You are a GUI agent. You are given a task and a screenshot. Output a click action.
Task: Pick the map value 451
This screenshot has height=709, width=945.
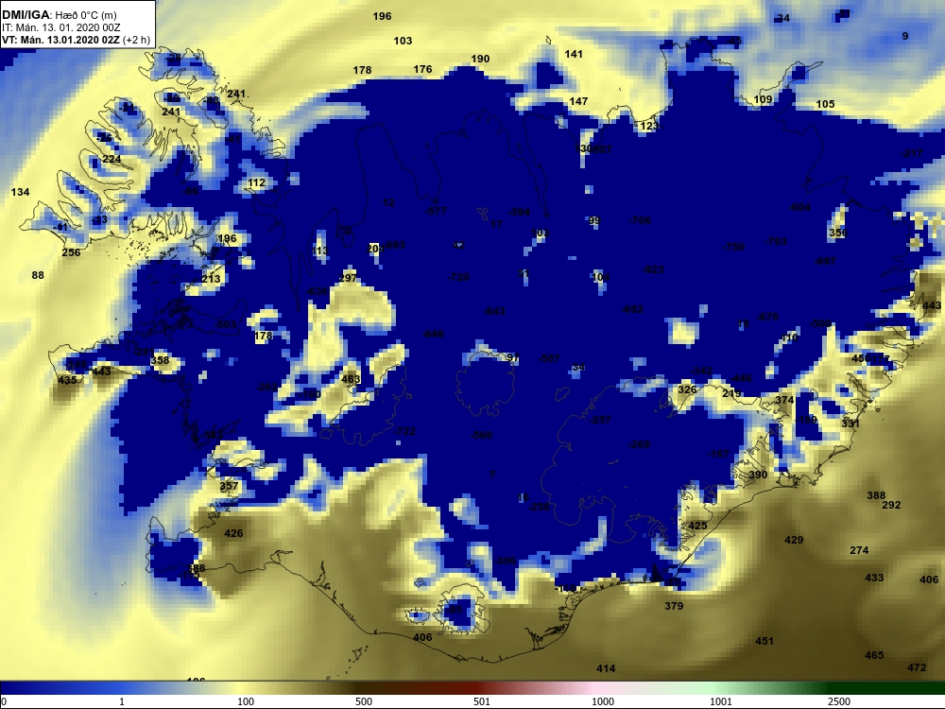click(765, 642)
